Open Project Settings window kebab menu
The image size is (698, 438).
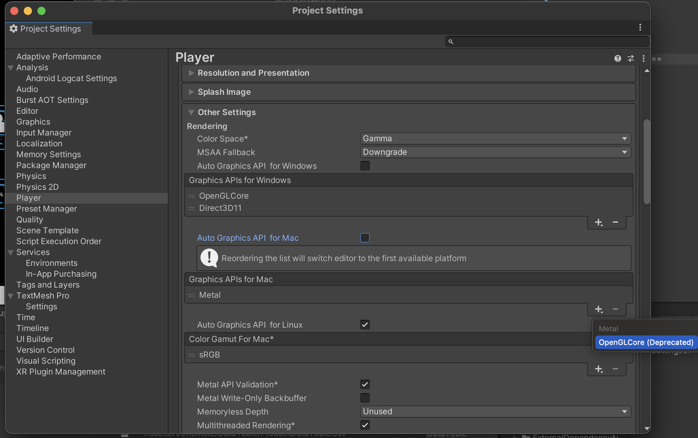pyautogui.click(x=640, y=27)
